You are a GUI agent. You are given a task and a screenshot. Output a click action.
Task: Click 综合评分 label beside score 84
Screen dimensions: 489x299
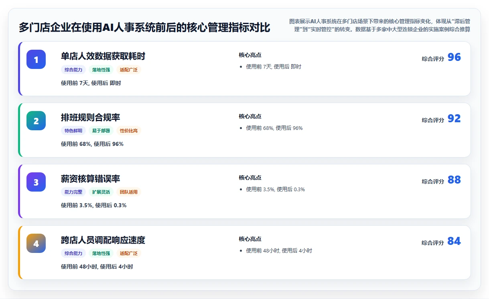[433, 243]
